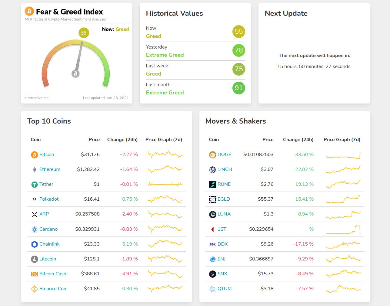Open the Litecoin link
Viewport: 390px width, 306px height.
click(48, 259)
